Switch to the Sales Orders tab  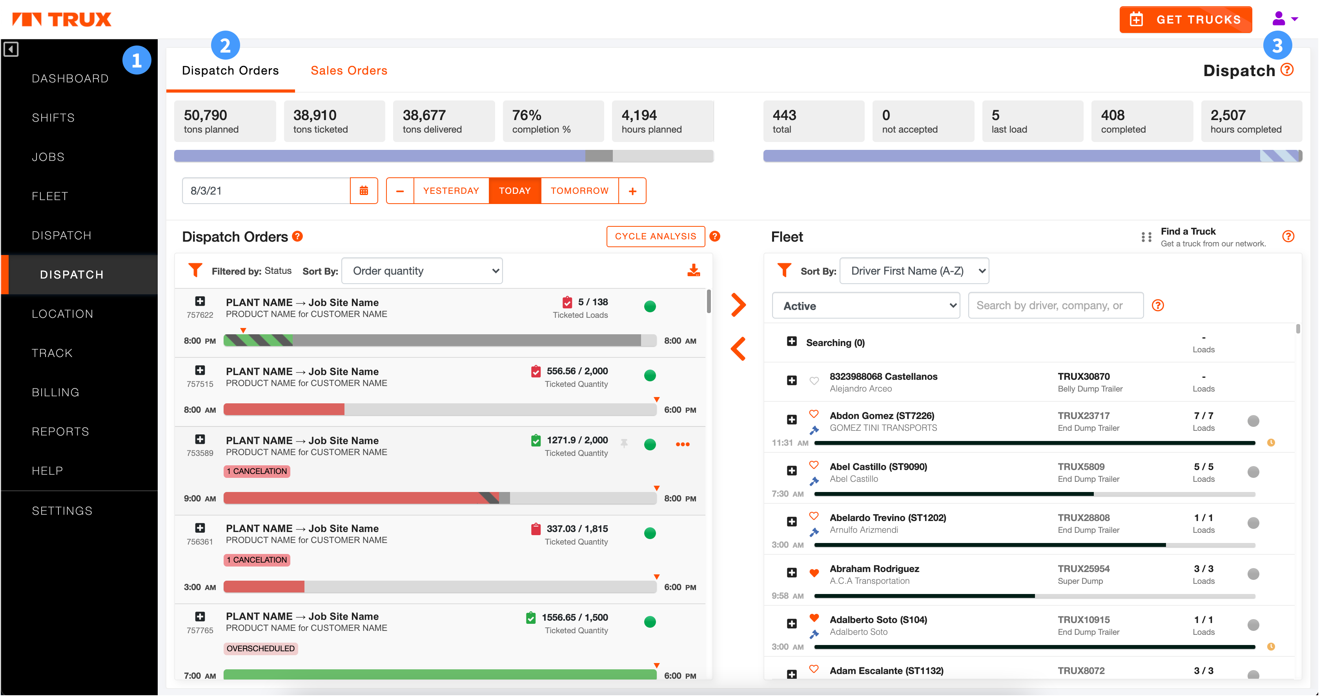click(349, 71)
